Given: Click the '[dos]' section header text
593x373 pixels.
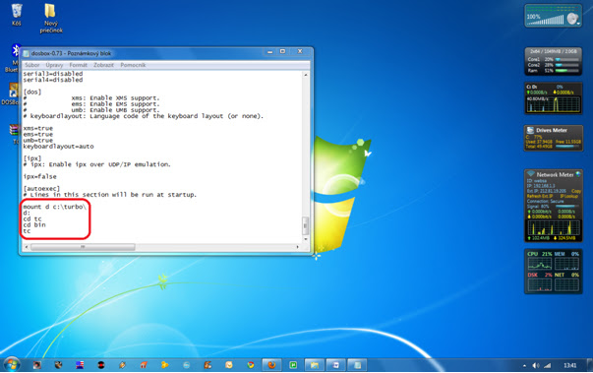Looking at the screenshot, I should click(x=32, y=92).
